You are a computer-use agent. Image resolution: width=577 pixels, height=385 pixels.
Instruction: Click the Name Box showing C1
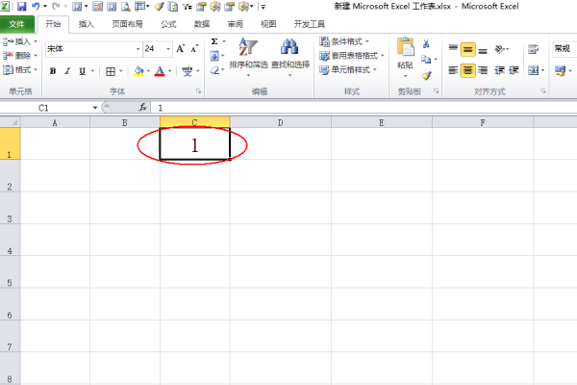(x=46, y=108)
